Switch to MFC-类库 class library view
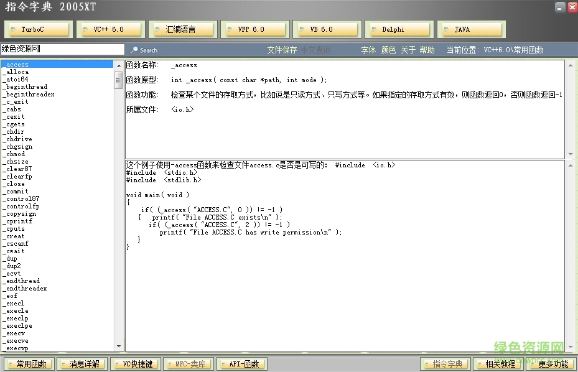This screenshot has height=372, width=578. tap(189, 364)
